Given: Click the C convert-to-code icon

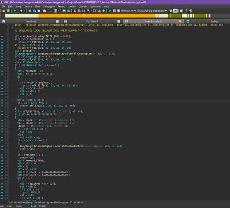Looking at the screenshot, I should point(75,11).
